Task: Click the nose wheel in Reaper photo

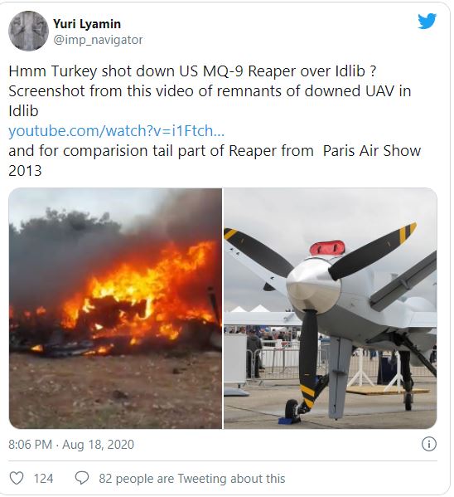Action: (292, 410)
